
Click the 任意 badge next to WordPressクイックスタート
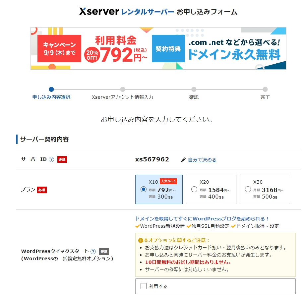coord(104,252)
